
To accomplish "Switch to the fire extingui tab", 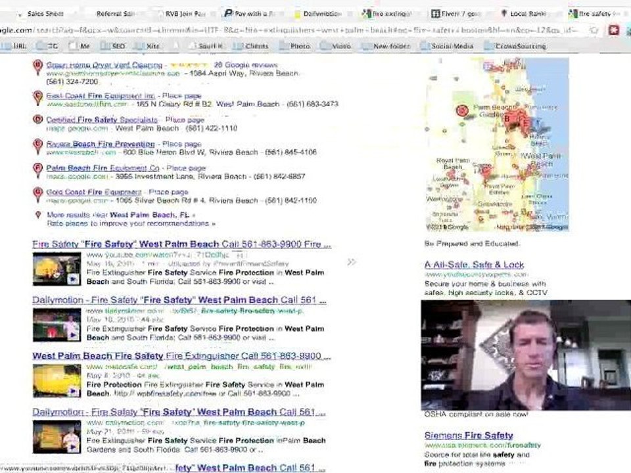I will pos(386,14).
